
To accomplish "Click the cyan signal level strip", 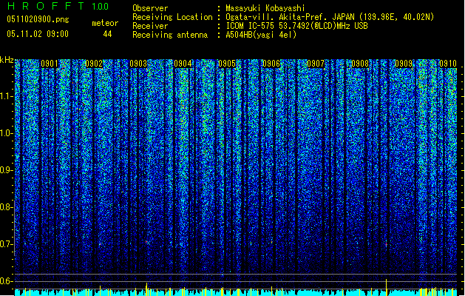I will click(x=236, y=292).
